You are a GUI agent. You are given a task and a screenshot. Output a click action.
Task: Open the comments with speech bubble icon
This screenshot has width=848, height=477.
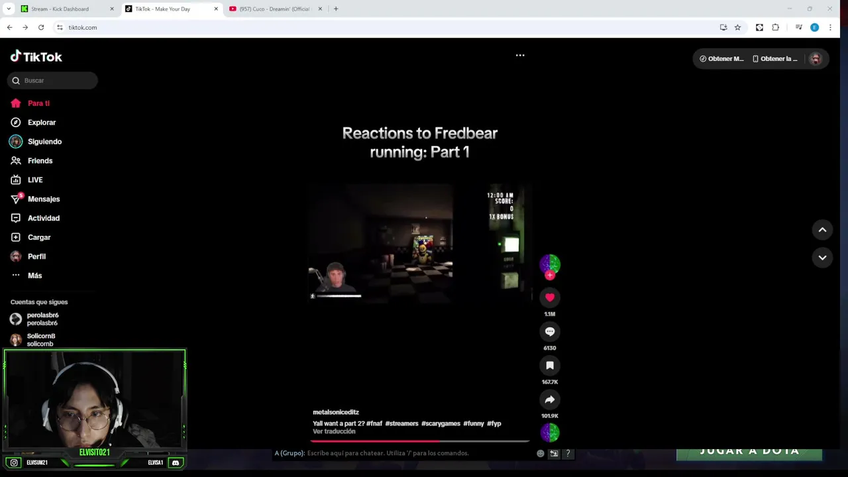(550, 331)
